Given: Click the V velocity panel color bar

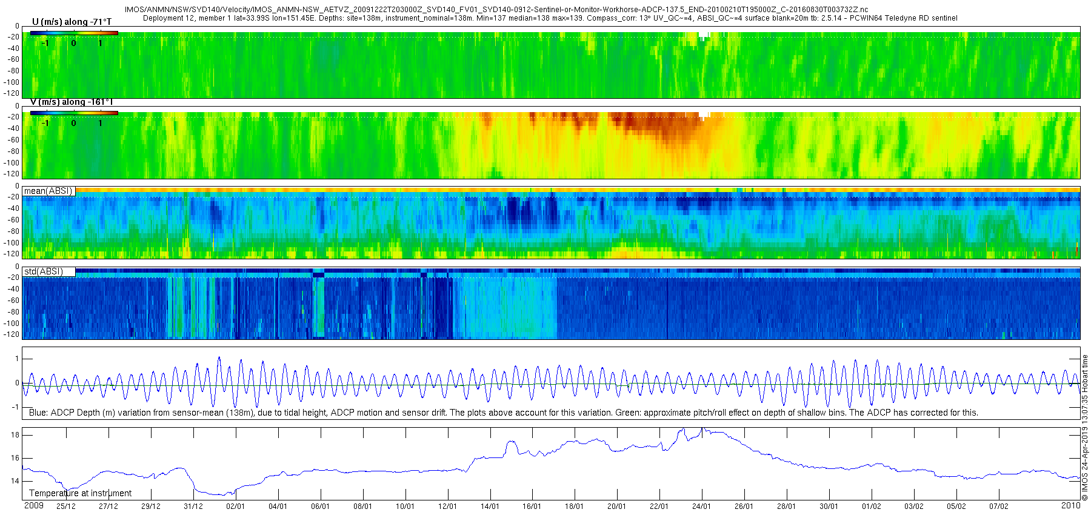Looking at the screenshot, I should point(74,113).
